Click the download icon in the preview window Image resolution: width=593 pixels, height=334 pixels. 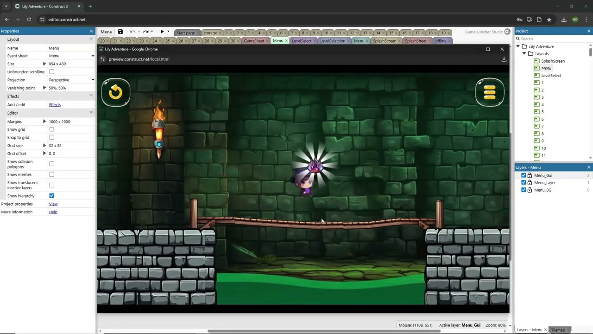tap(504, 59)
